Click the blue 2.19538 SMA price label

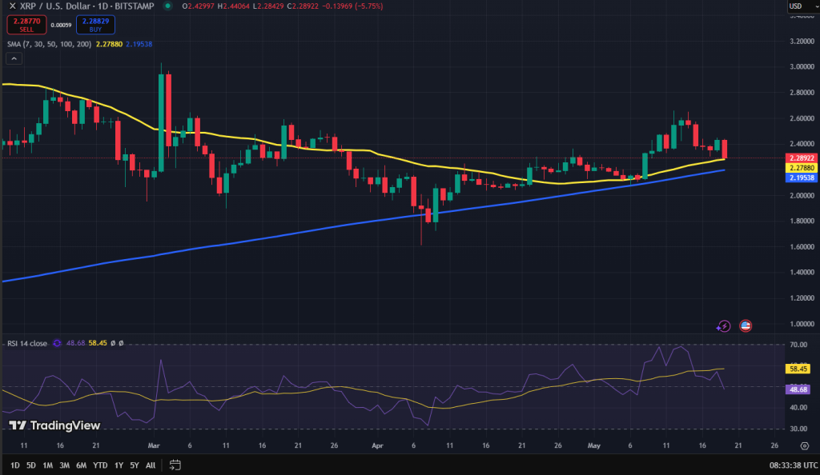pyautogui.click(x=802, y=178)
